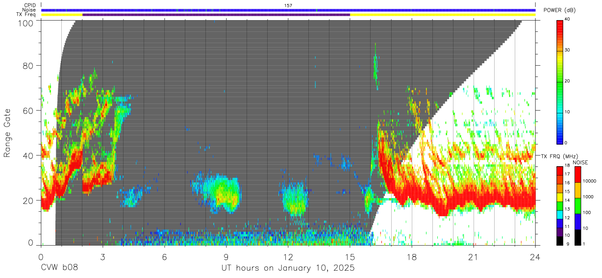Click the CPID label at top left
This screenshot has height=278, width=602.
click(30, 5)
